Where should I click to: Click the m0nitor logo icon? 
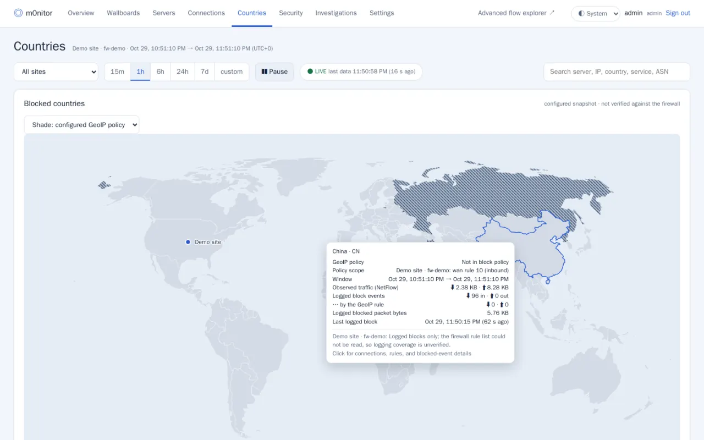coord(18,13)
